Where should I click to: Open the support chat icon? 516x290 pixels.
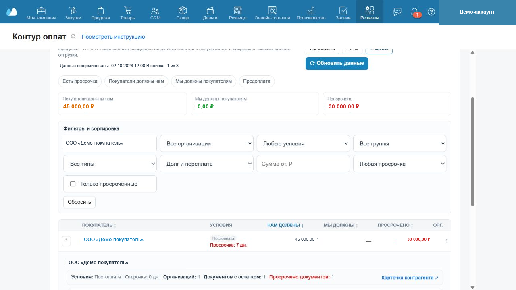click(x=397, y=12)
